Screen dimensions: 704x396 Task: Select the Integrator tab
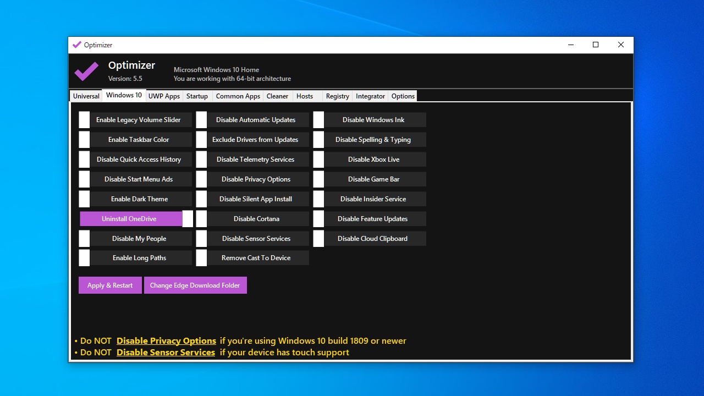pos(371,96)
